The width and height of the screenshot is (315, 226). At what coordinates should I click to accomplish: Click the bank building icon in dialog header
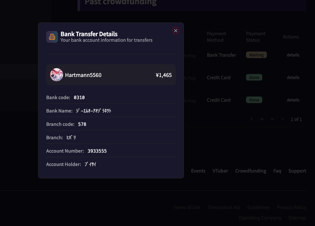52,37
